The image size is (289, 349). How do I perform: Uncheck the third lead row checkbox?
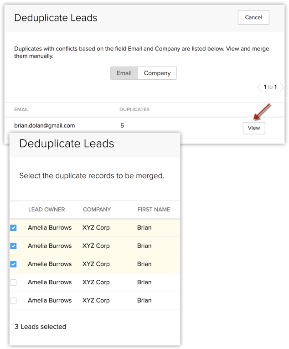pyautogui.click(x=13, y=264)
